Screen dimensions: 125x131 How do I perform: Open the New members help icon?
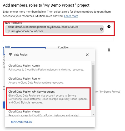click(109, 27)
